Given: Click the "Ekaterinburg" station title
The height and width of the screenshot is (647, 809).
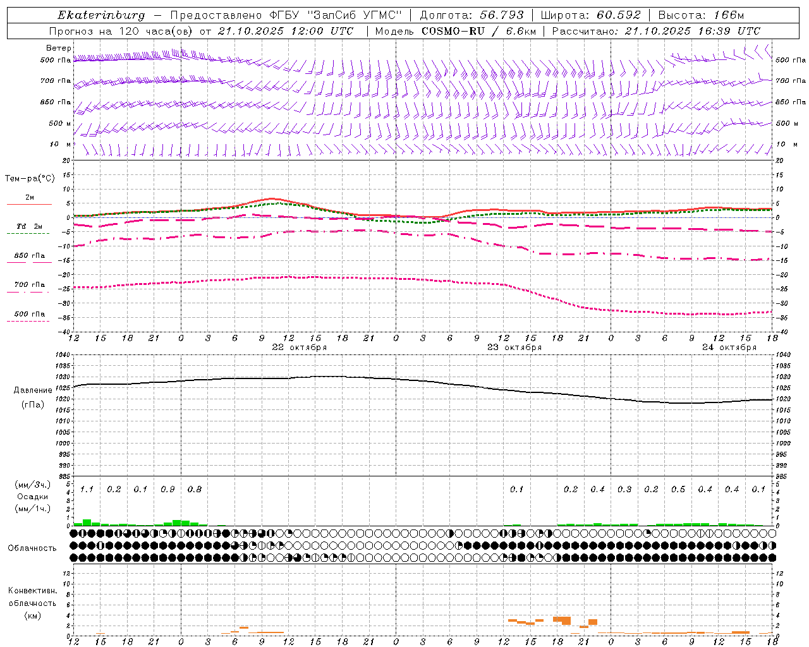Looking at the screenshot, I should click(x=100, y=15).
